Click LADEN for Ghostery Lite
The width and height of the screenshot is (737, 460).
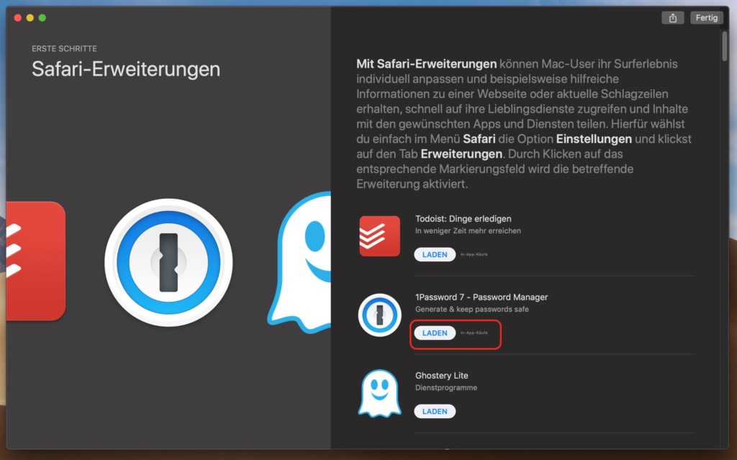(x=435, y=412)
